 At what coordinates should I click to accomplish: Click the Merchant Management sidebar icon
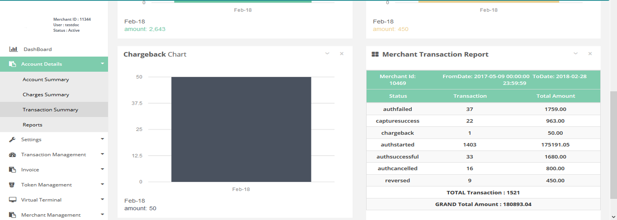tap(12, 215)
